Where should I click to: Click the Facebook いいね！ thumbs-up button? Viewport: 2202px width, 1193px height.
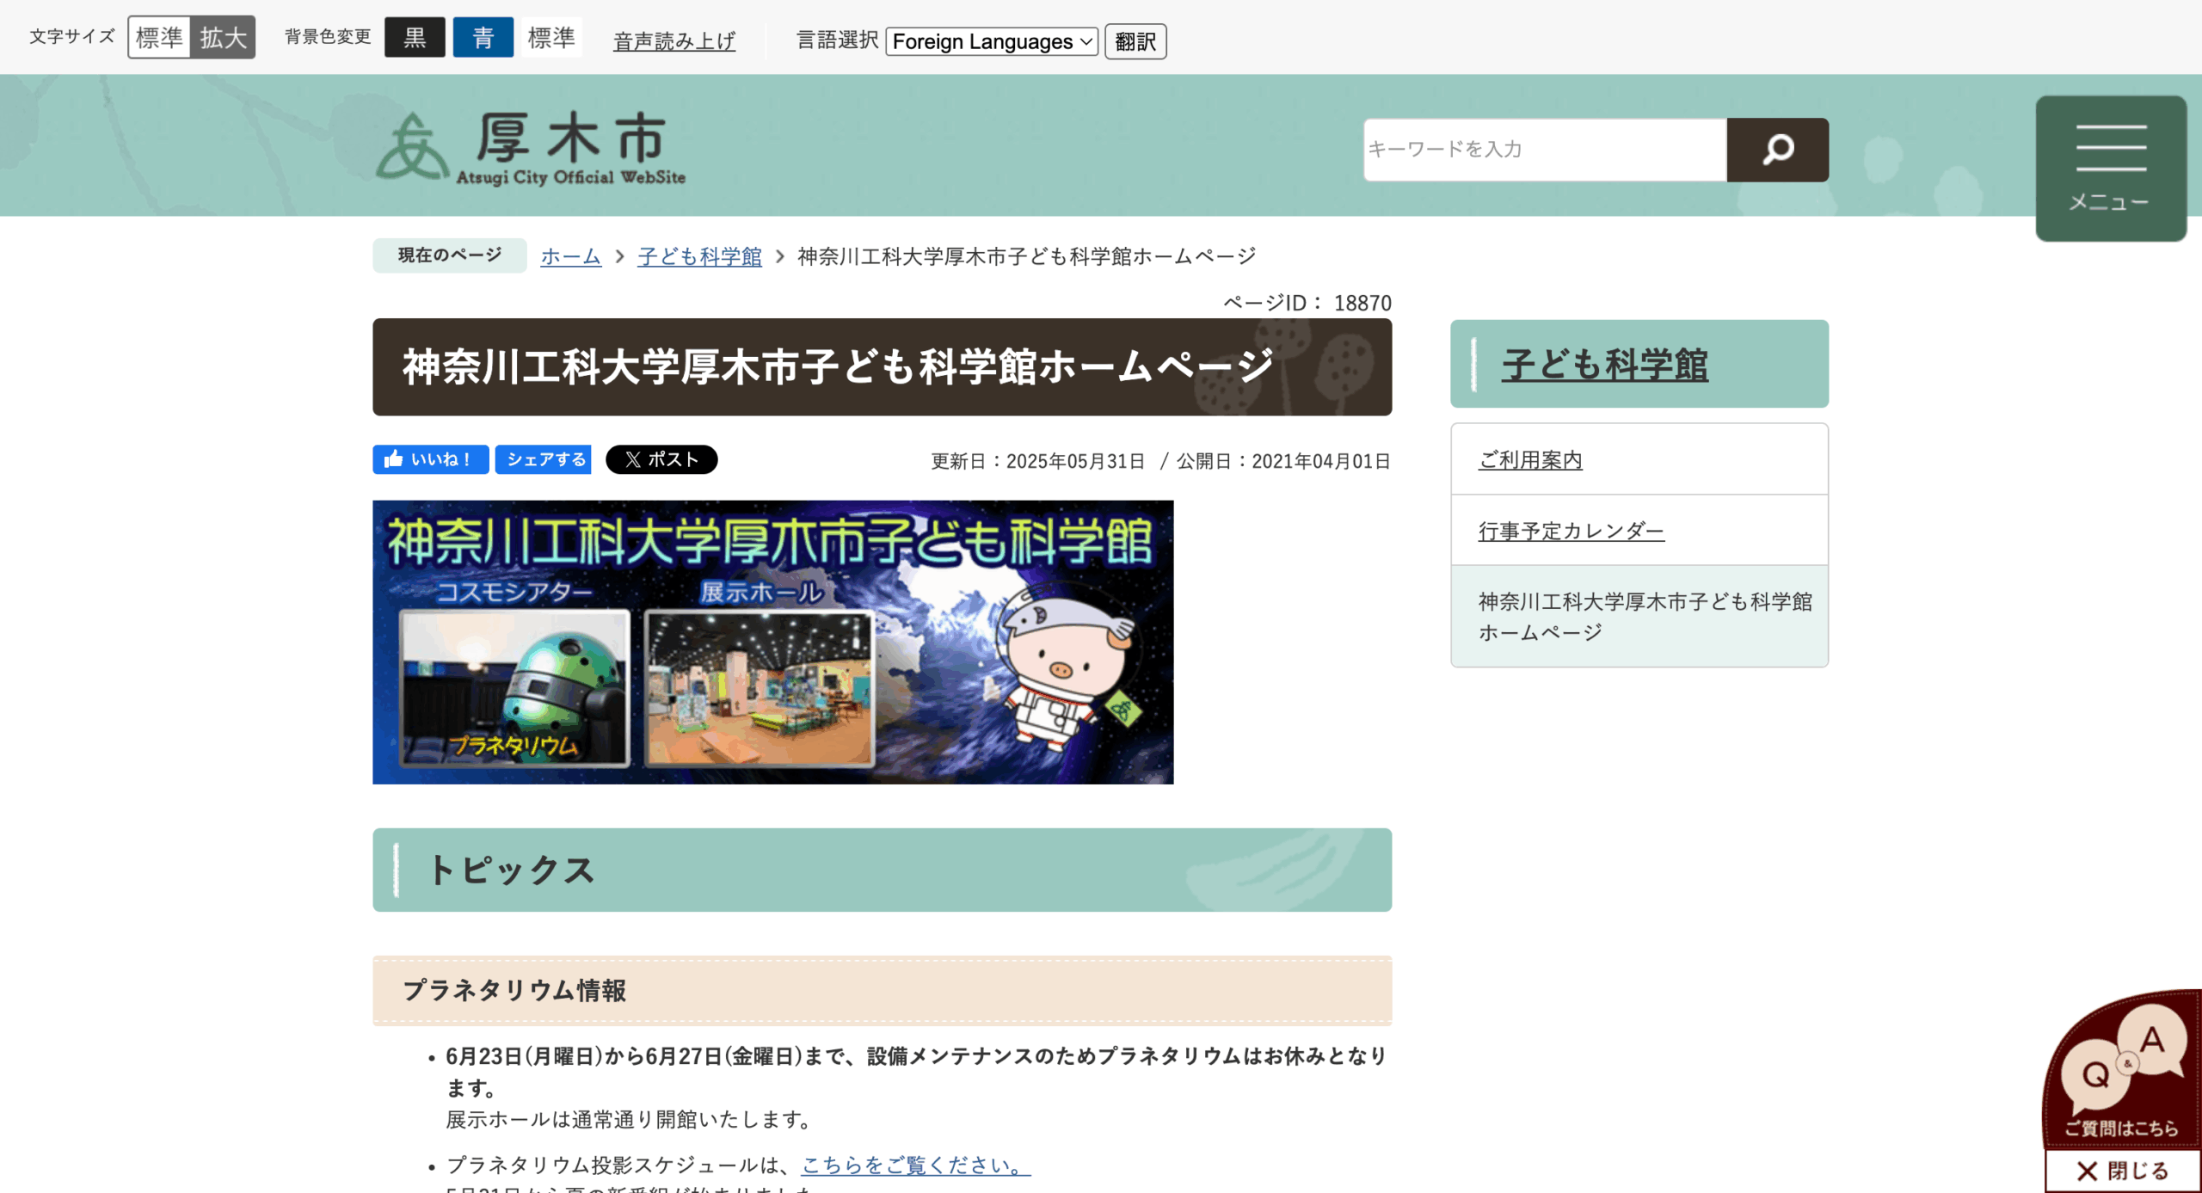(430, 459)
